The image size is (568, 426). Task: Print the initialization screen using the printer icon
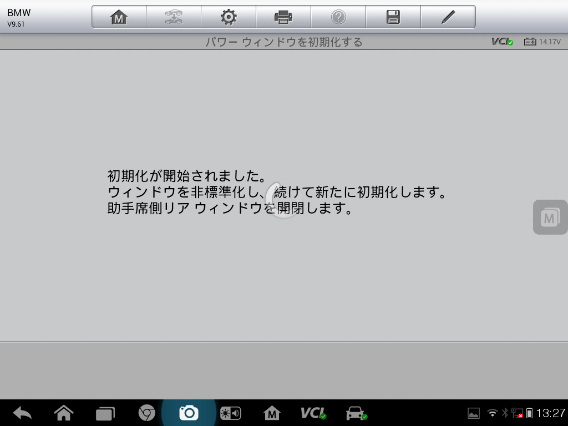tap(283, 17)
